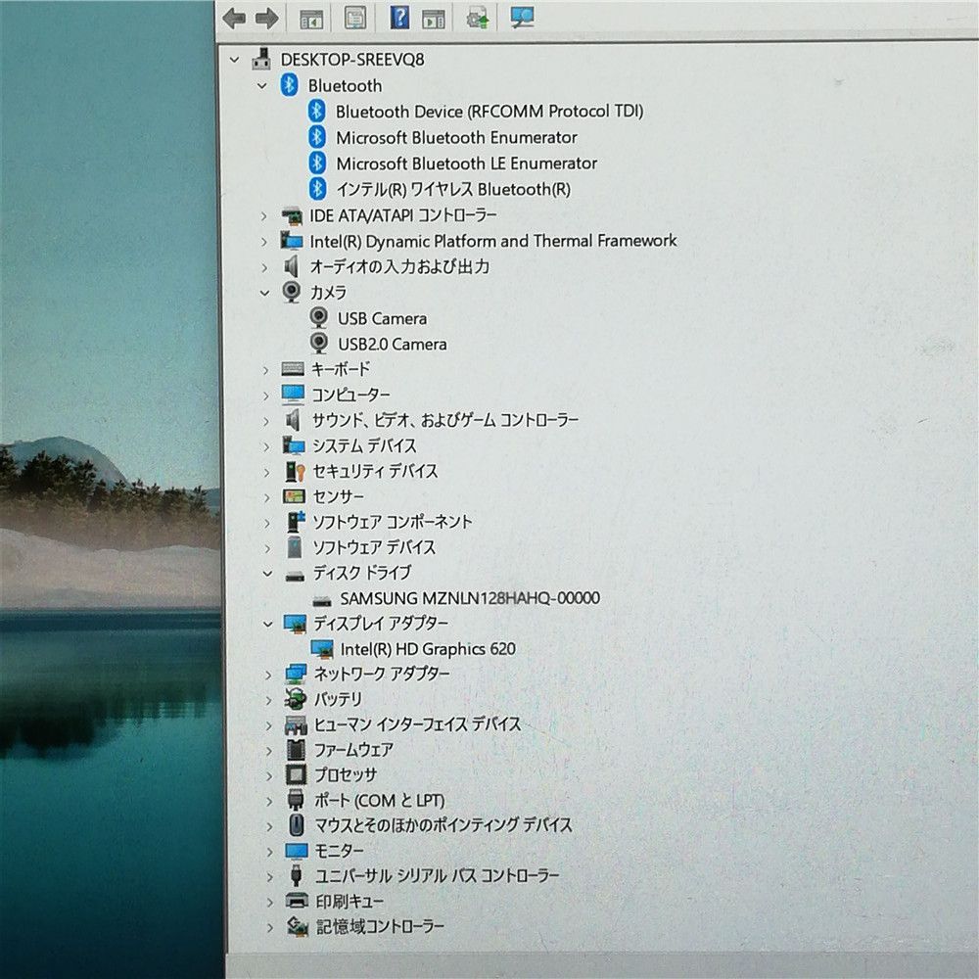
Task: Expand the ネットワーク アダプター category
Action: click(x=266, y=674)
